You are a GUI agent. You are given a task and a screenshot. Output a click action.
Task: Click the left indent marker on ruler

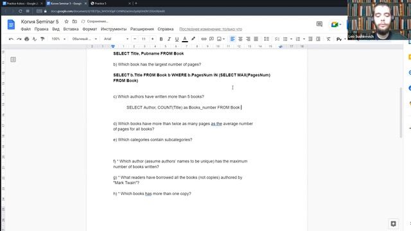click(x=113, y=46)
